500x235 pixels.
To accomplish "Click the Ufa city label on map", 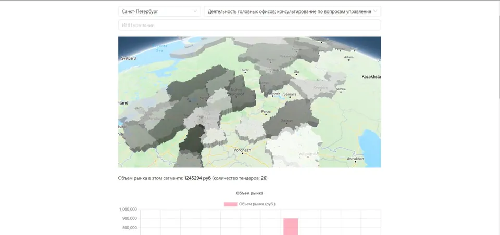I will click(296, 72).
